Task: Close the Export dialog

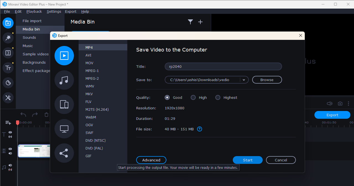Action: coord(301,35)
